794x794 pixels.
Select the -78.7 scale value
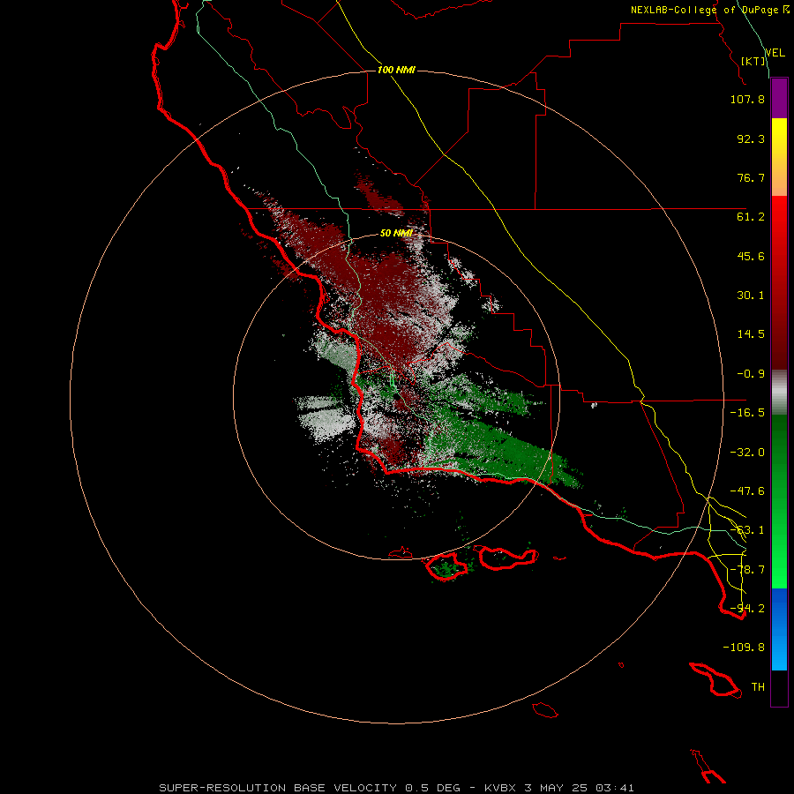pos(747,570)
